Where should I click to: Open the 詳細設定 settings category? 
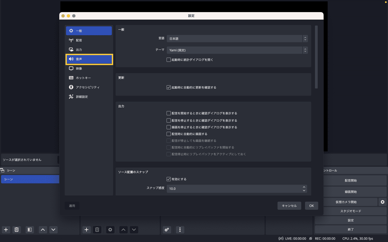point(89,97)
